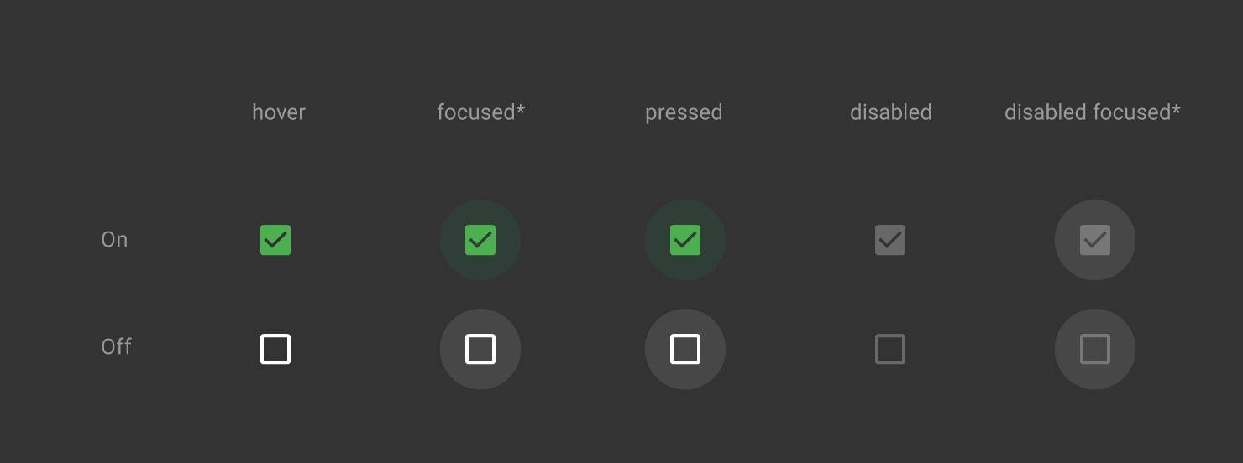Click the checked disabled checkbox

[x=890, y=240]
